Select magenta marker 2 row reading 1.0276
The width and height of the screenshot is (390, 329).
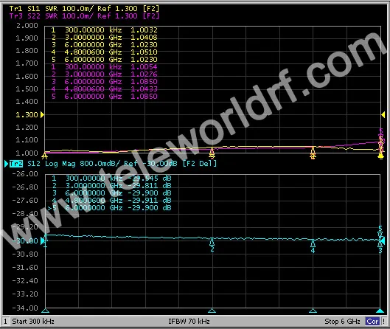[104, 75]
